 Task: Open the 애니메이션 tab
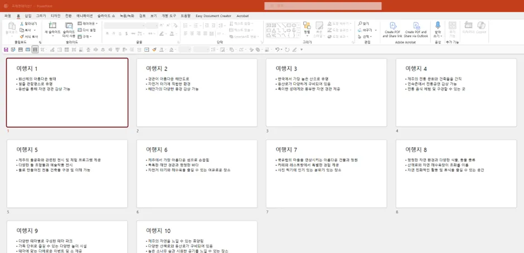tap(85, 16)
